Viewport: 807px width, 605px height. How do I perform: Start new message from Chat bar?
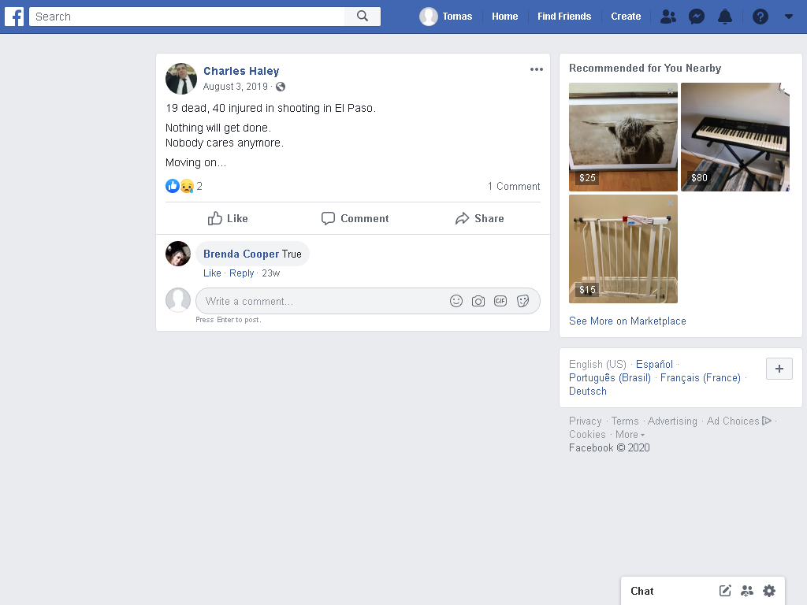click(x=725, y=591)
